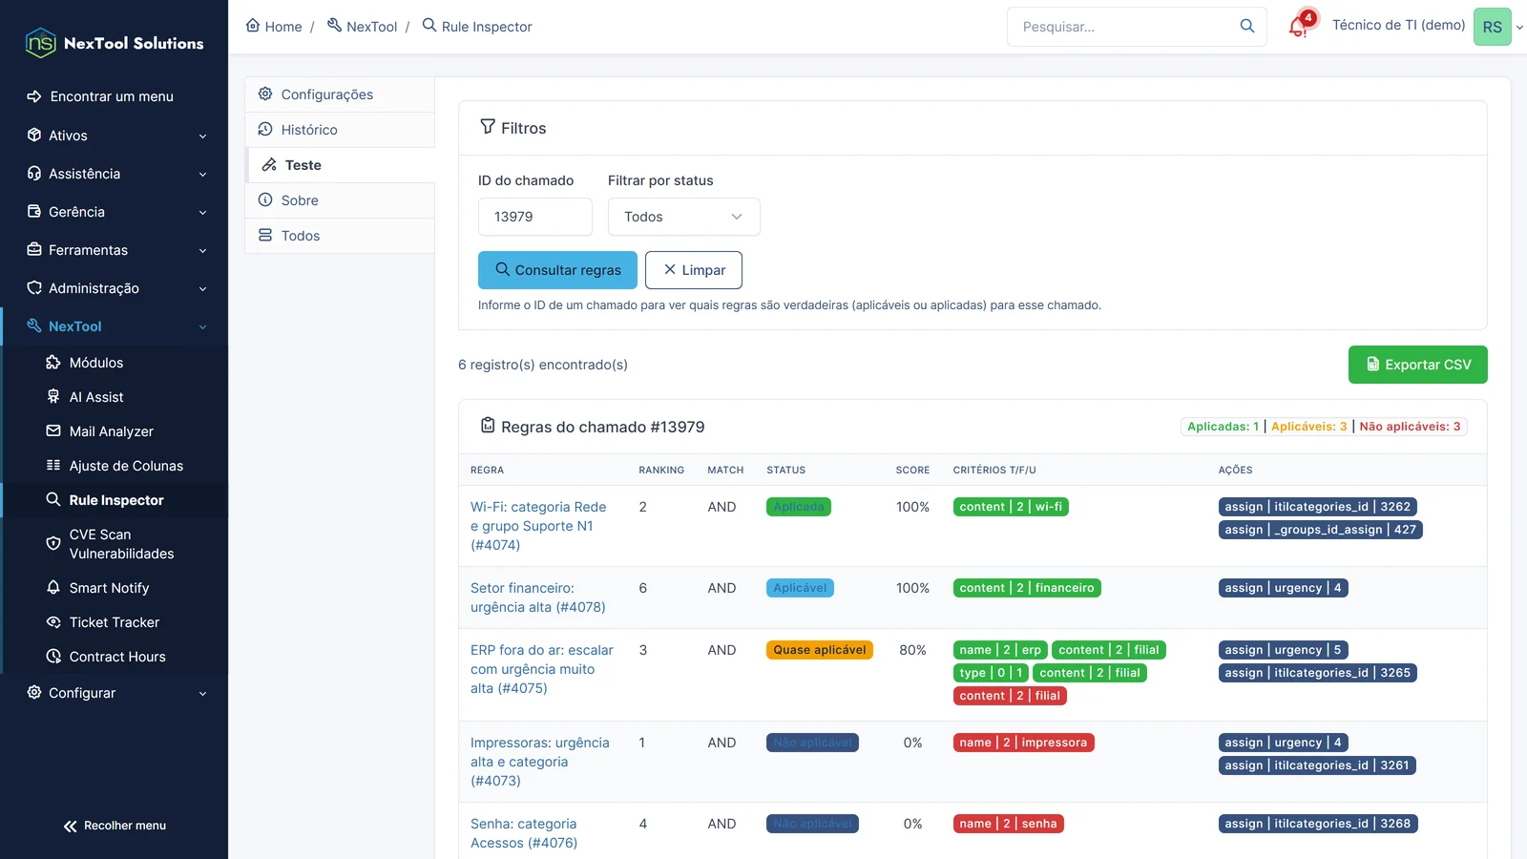Click the Quase aplicável status badge
The width and height of the screenshot is (1527, 859).
tap(820, 650)
